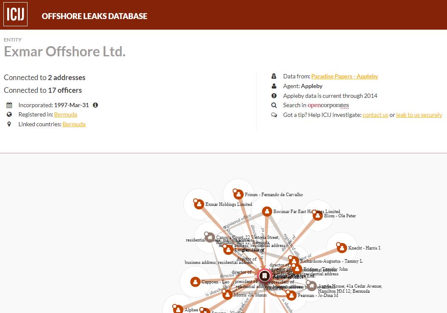Click the 'Knecht - Harris I.' label

tap(364, 248)
